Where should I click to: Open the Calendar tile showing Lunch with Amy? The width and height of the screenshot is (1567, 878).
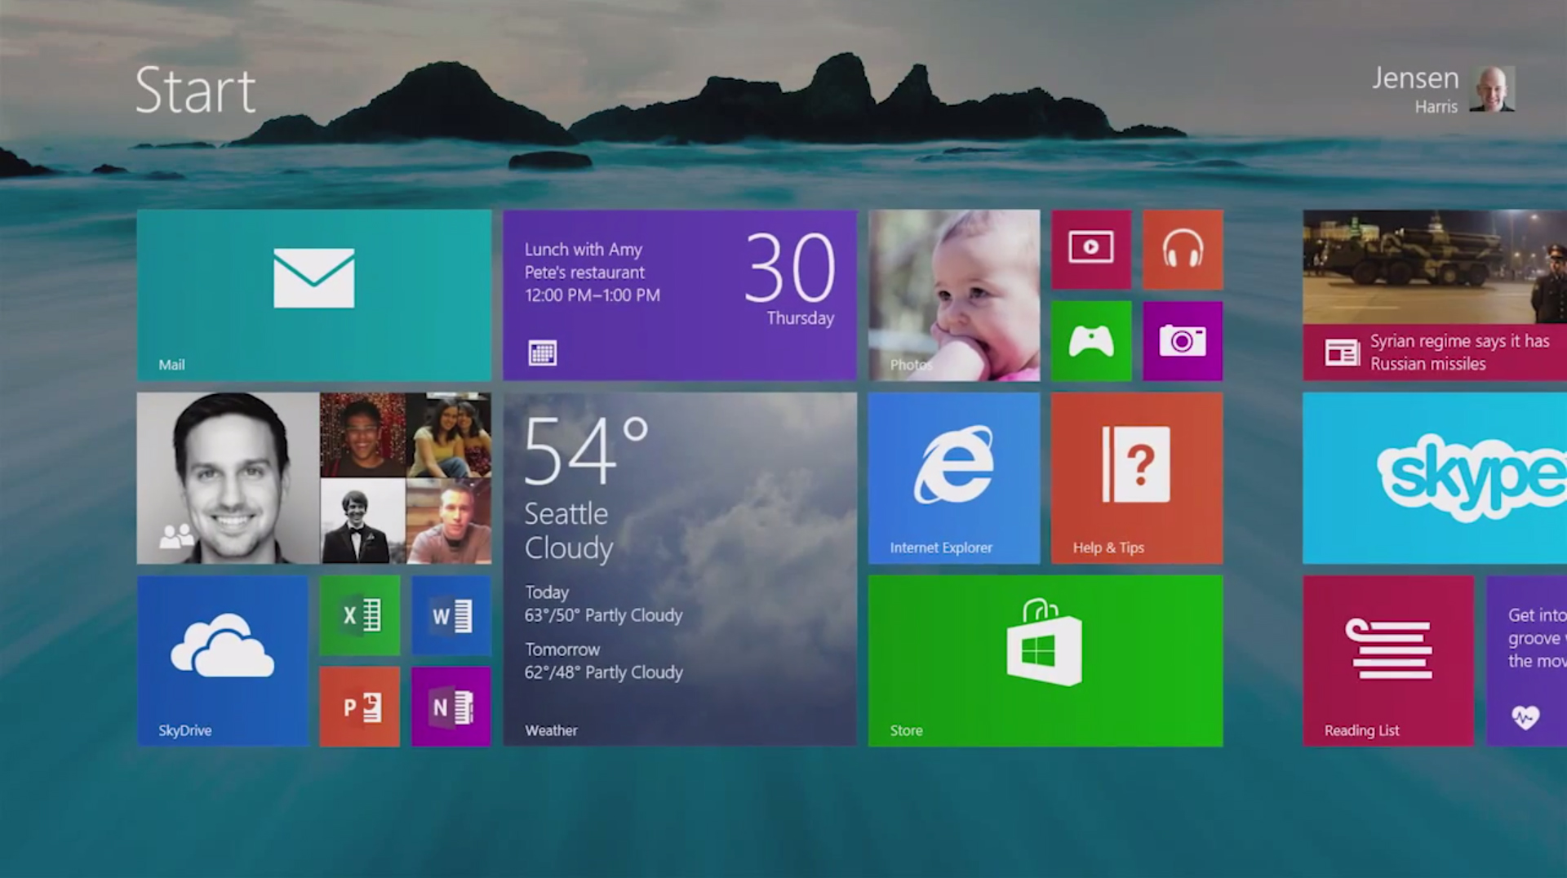(680, 295)
